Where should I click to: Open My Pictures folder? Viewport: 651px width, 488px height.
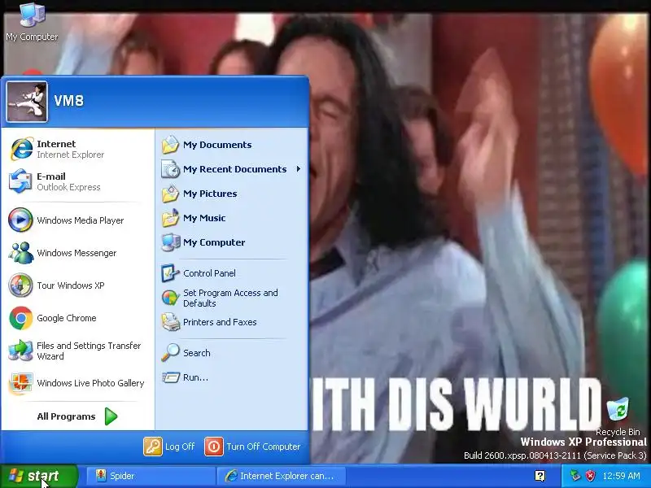(232, 194)
